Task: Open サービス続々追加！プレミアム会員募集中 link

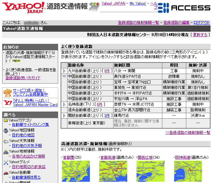Action: click(30, 92)
